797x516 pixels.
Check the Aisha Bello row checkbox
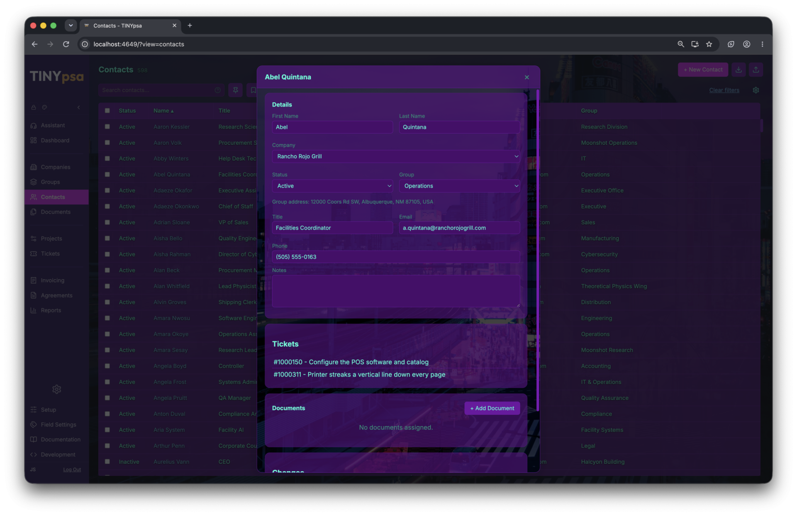pyautogui.click(x=107, y=239)
